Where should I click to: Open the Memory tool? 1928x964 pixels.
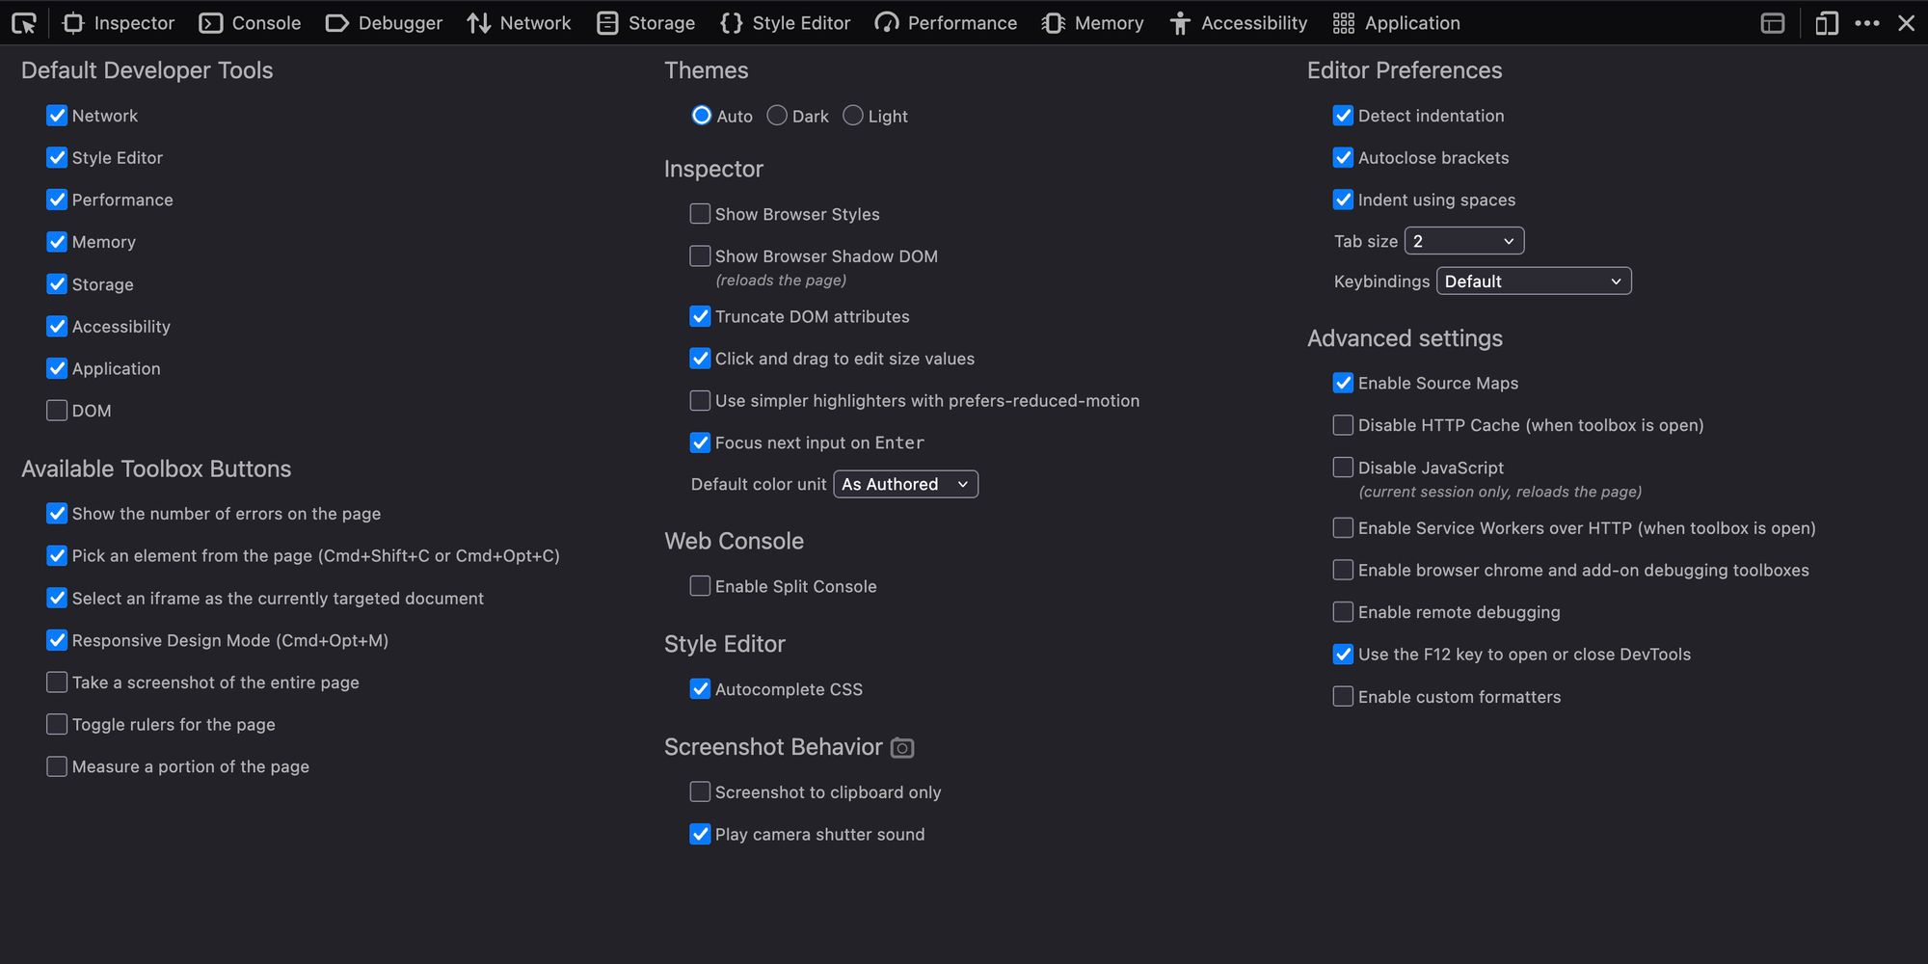click(1092, 22)
